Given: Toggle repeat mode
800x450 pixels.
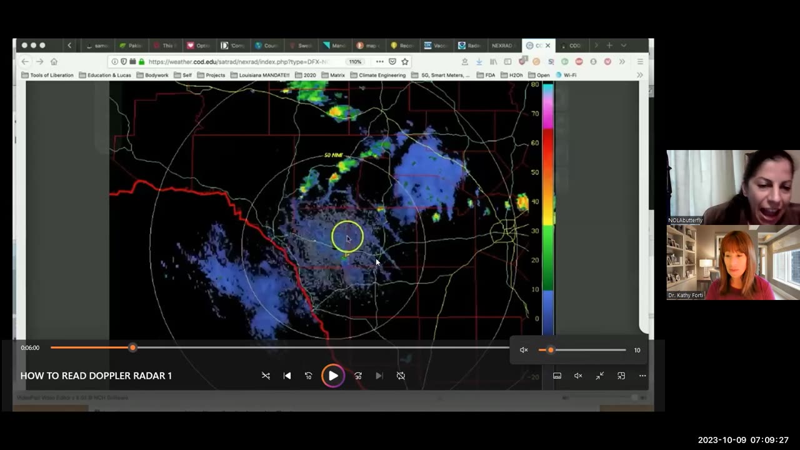Looking at the screenshot, I should (x=401, y=376).
